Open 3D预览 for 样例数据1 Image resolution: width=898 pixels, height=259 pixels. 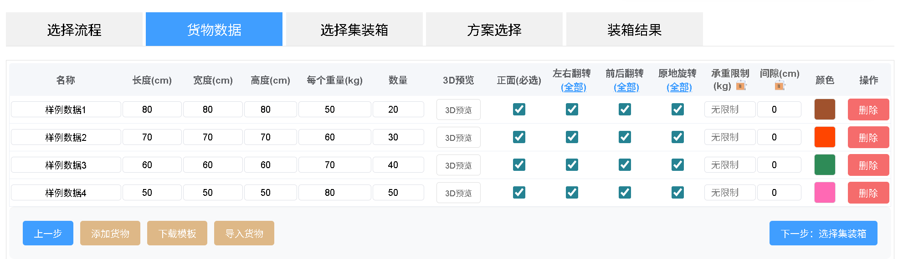[x=458, y=110]
